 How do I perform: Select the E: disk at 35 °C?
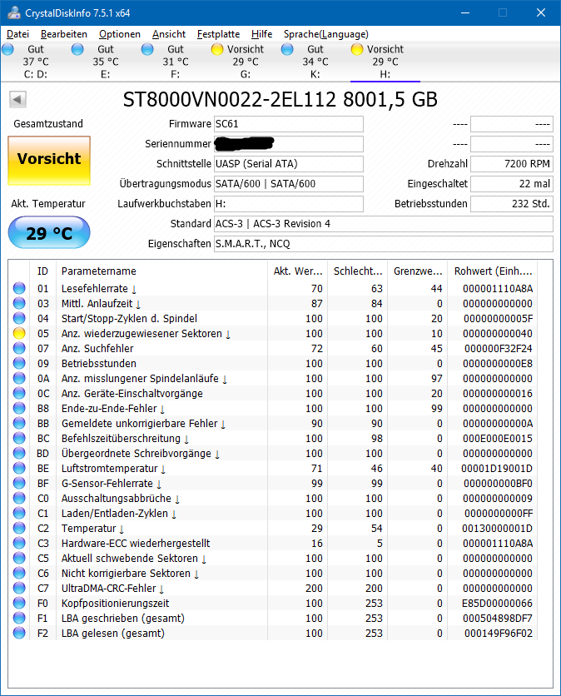pyautogui.click(x=105, y=62)
